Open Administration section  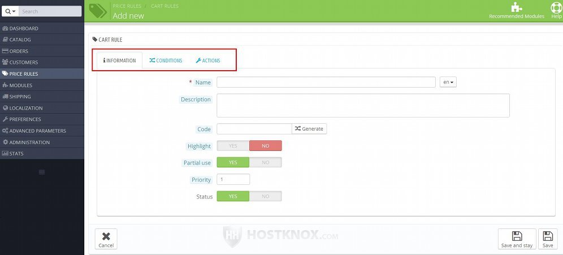42,142
